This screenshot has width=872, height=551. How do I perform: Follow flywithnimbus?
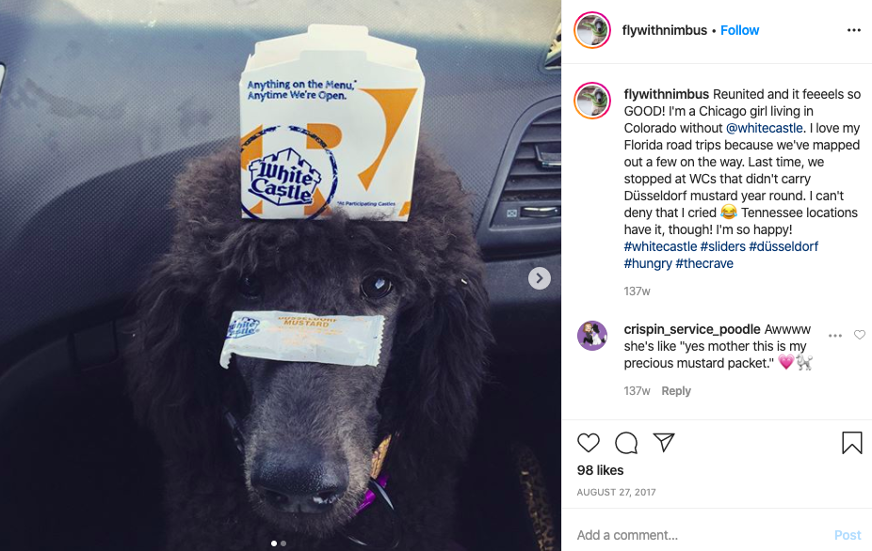coord(739,30)
